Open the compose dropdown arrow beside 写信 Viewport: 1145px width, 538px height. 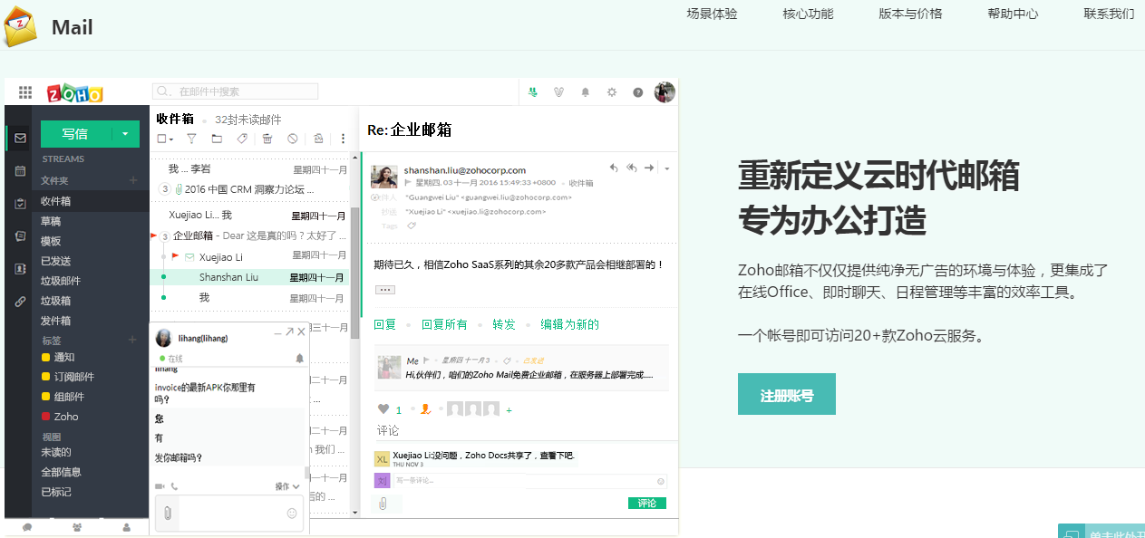[x=125, y=134]
